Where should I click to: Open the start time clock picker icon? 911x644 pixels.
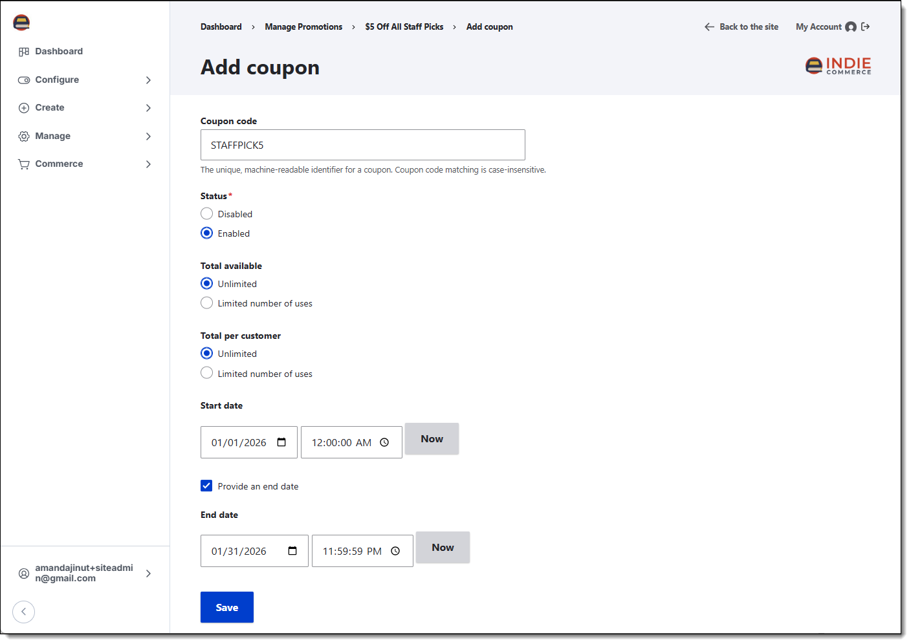[384, 442]
